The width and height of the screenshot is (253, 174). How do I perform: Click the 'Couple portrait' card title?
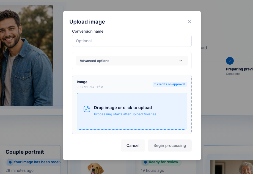click(x=25, y=152)
